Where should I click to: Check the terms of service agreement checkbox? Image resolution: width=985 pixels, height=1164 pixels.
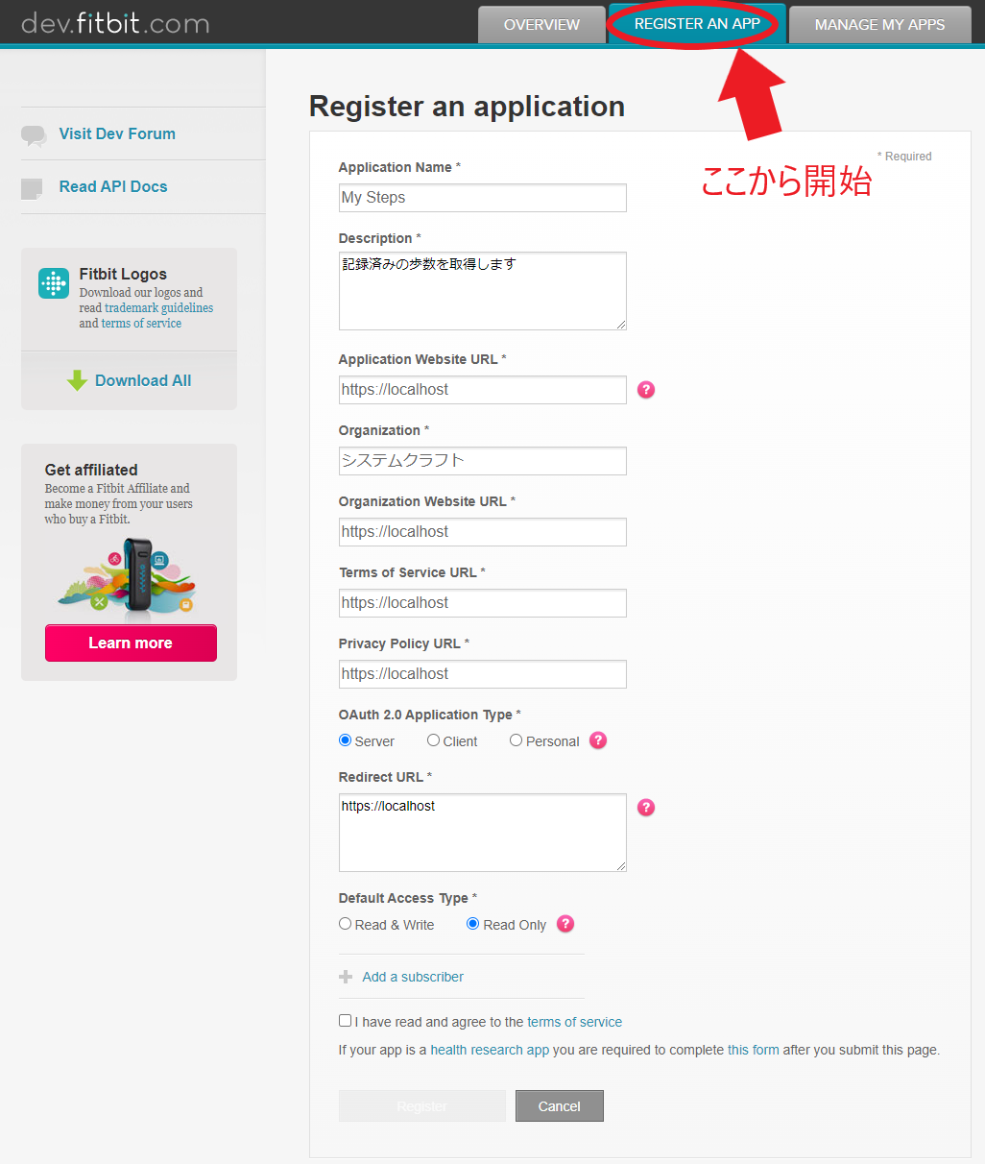pos(345,1020)
